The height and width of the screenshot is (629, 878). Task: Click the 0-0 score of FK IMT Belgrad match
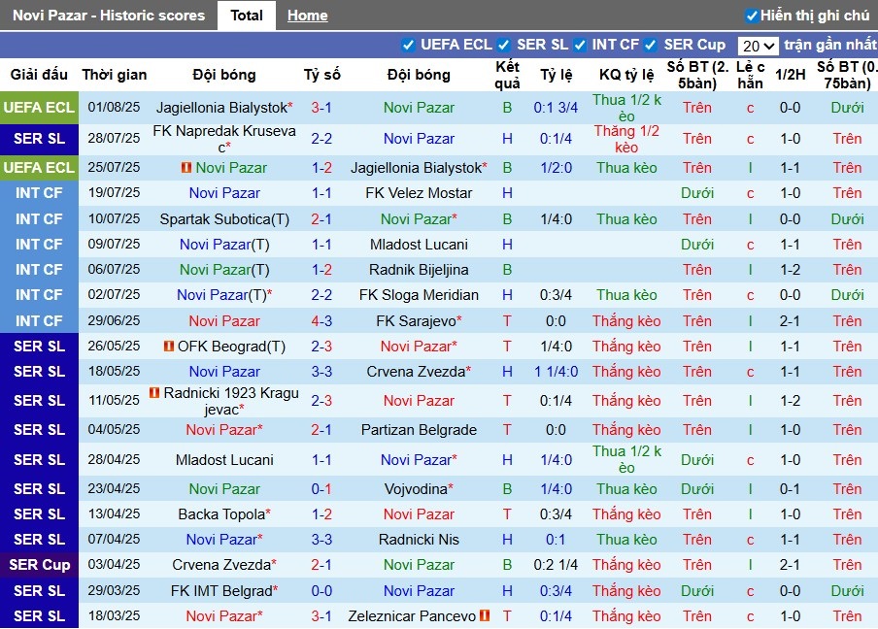click(x=321, y=591)
